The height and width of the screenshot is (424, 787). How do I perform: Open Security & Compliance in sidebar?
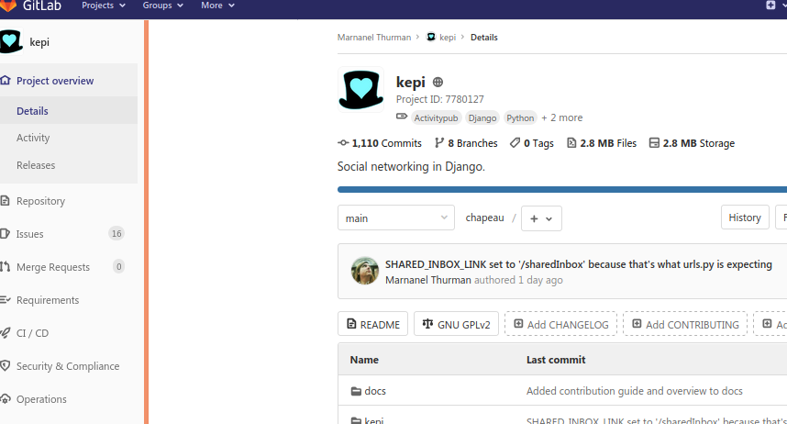(68, 366)
